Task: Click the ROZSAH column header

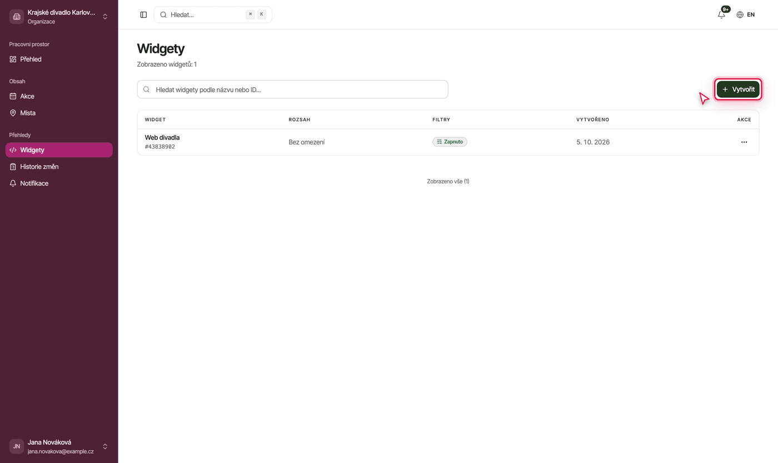Action: [x=300, y=120]
